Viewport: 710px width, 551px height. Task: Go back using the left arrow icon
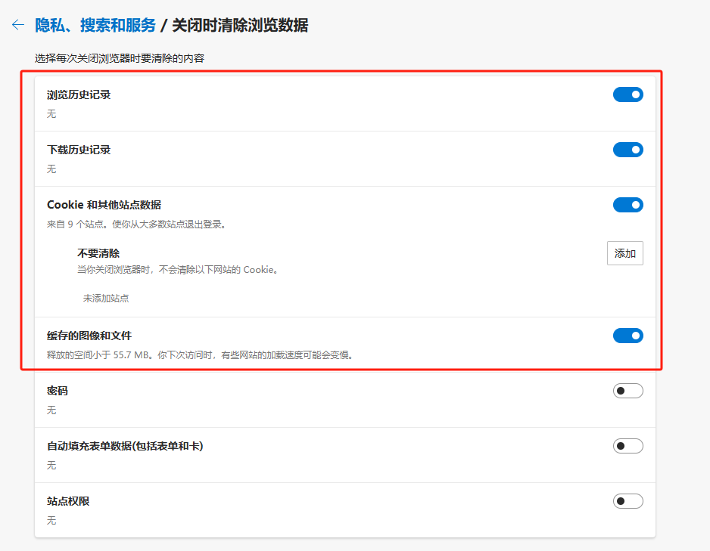point(18,25)
